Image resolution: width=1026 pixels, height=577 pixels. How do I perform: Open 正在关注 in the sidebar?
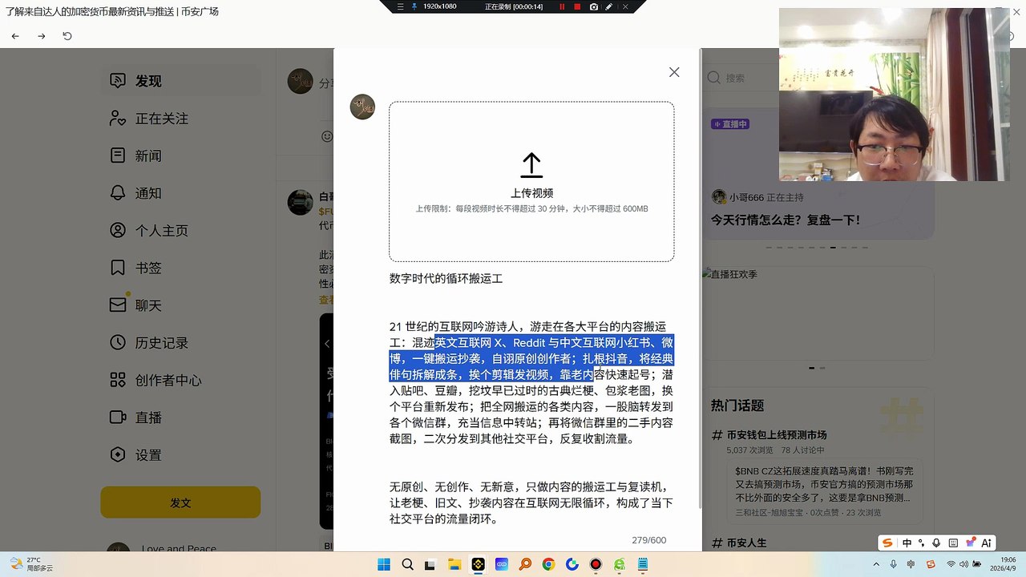pos(180,119)
